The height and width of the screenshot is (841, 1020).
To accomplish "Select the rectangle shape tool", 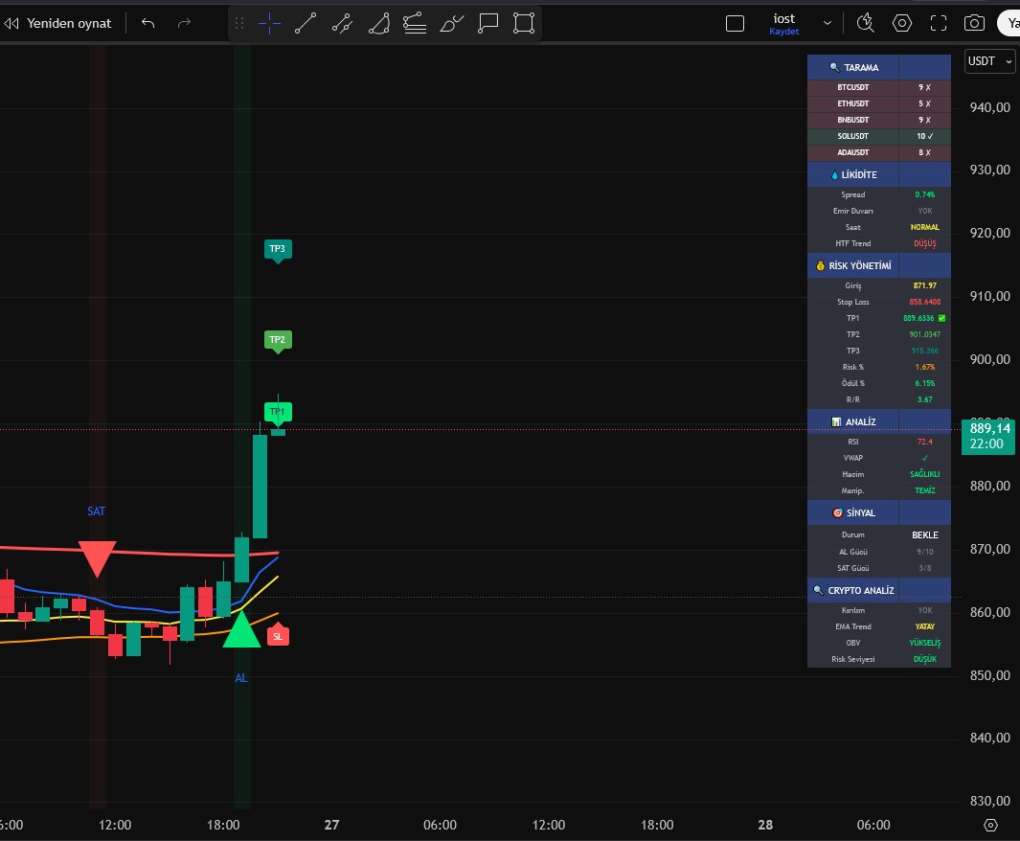I will click(524, 23).
